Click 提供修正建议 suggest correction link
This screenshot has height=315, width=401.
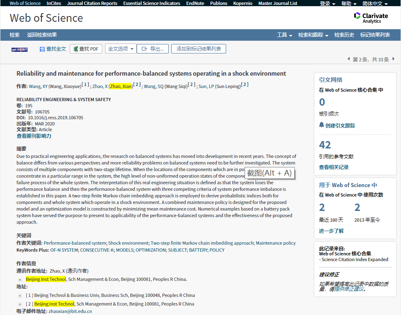coord(349,289)
